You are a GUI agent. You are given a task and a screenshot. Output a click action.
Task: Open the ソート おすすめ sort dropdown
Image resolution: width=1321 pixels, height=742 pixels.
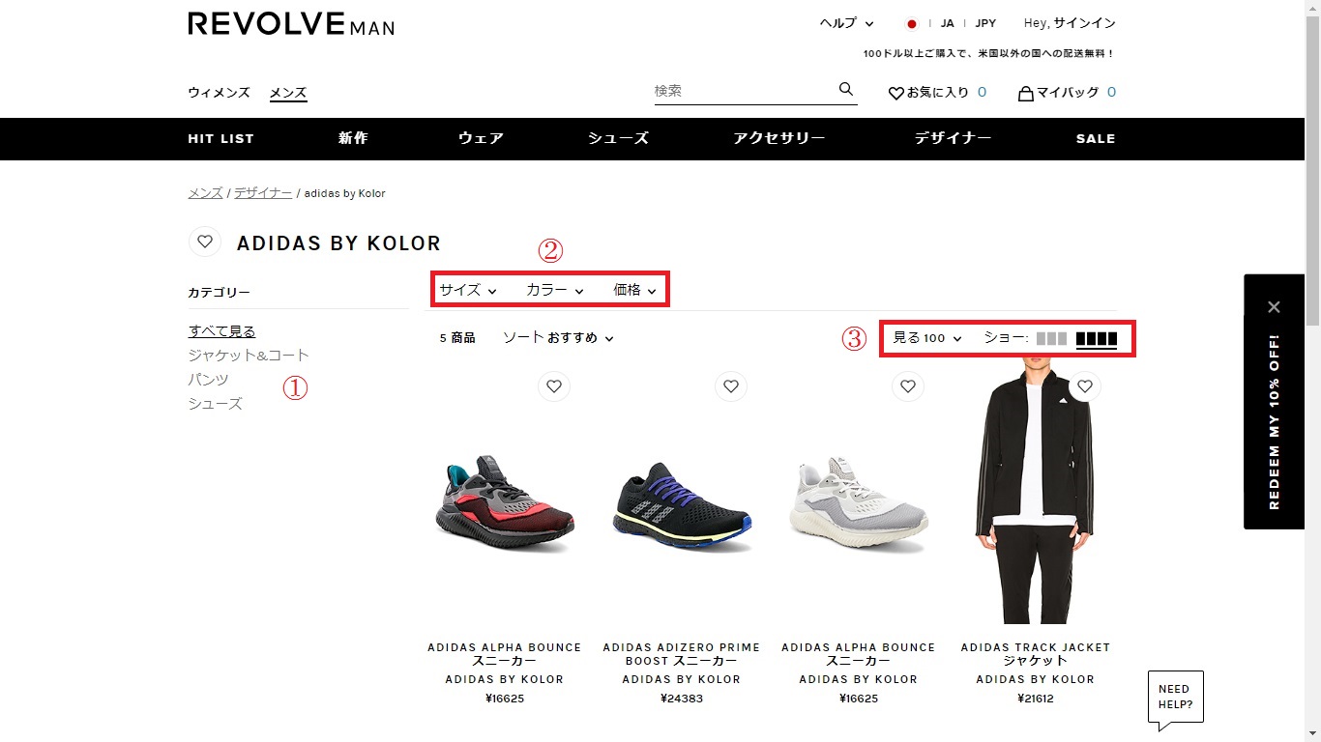pyautogui.click(x=558, y=338)
